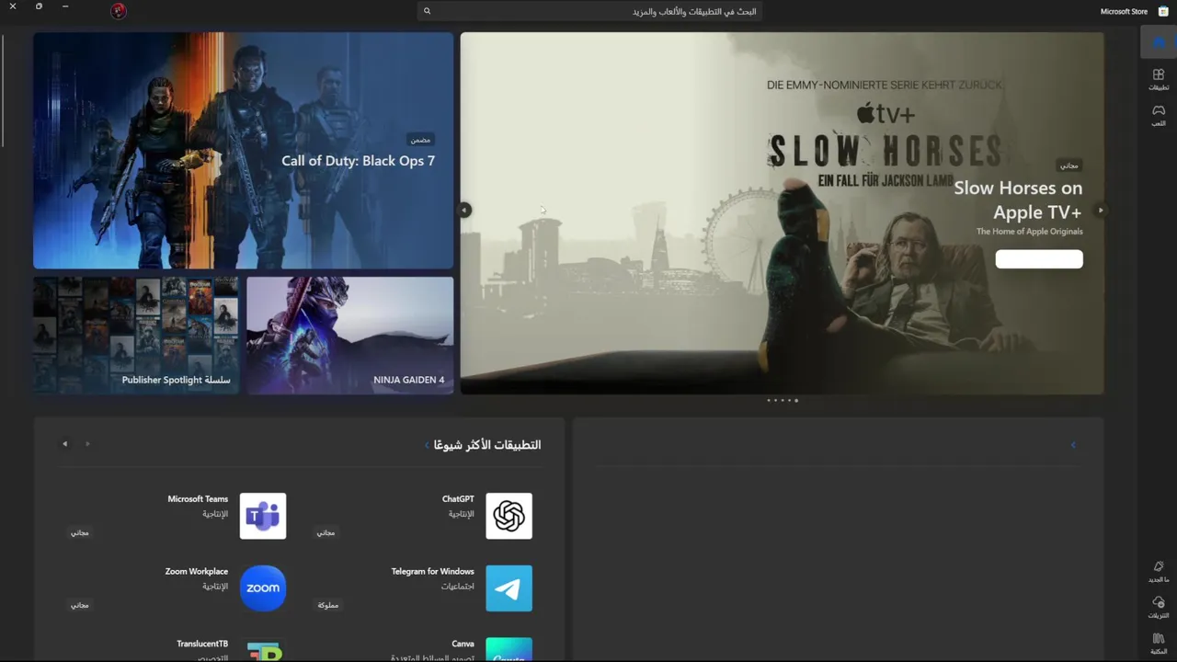Click the مجاني badge for Zoom Workplace
The width and height of the screenshot is (1177, 662).
(x=80, y=605)
